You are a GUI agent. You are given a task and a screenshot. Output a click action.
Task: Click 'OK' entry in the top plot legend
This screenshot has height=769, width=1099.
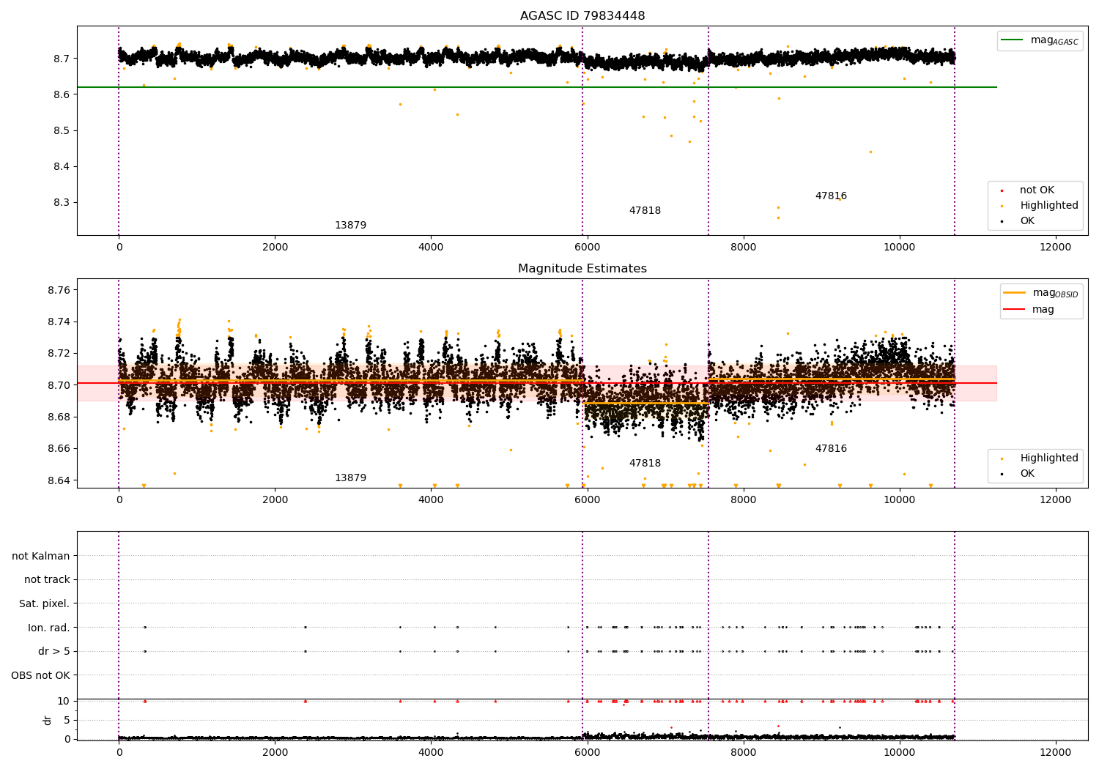pos(1027,221)
